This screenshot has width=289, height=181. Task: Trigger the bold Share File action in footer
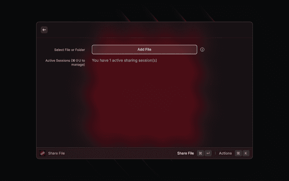(186, 153)
